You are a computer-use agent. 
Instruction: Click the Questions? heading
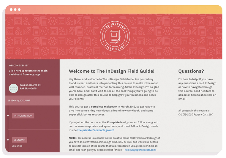coord(191,71)
